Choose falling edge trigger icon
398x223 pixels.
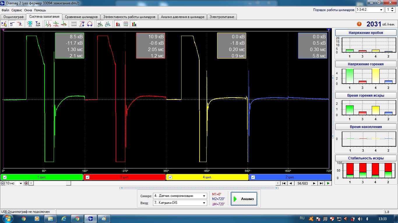20,24
